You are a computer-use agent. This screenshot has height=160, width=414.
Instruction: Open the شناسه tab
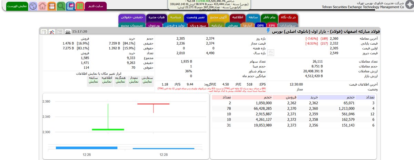pyautogui.click(x=176, y=18)
